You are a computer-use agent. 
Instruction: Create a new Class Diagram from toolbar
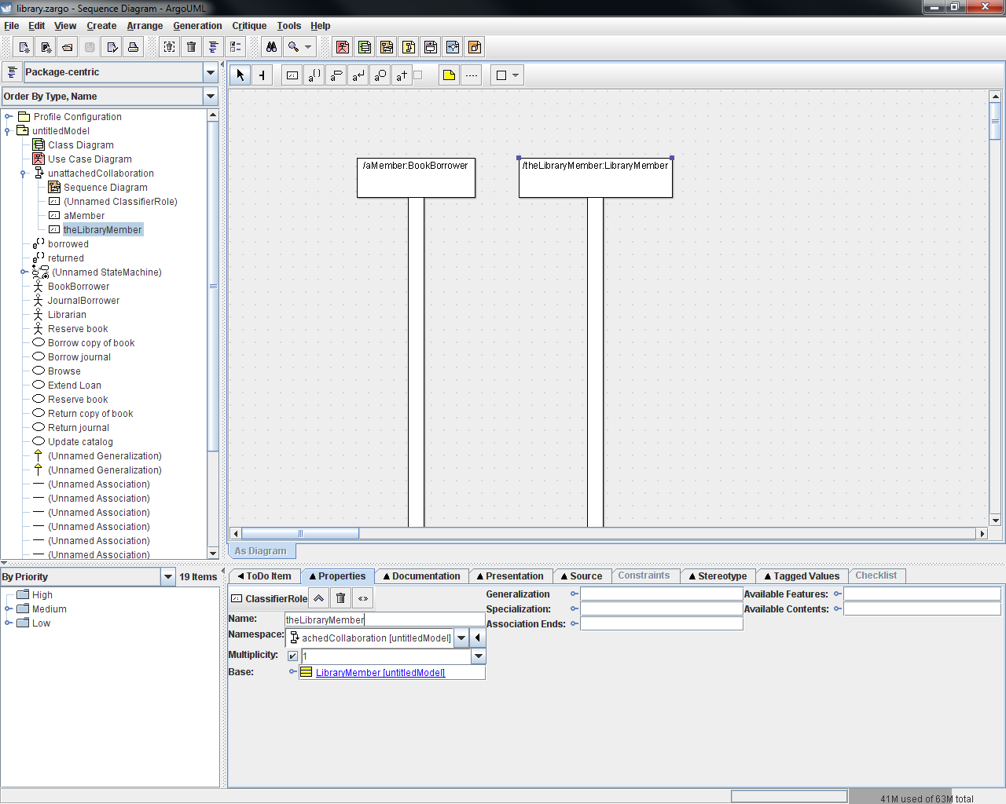365,47
